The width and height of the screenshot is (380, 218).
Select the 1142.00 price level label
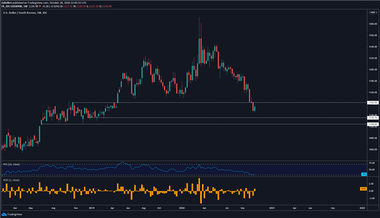(373, 103)
